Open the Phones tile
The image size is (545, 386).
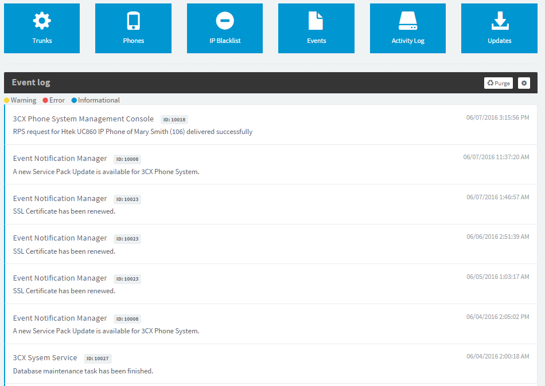pos(133,28)
